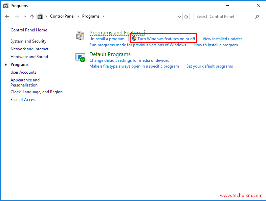This screenshot has width=266, height=201.
Task: Click the Forward arrow navigation button
Action: click(17, 17)
